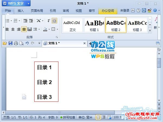Apply the 标题 2 style
This screenshot has width=163, height=122.
click(x=116, y=25)
